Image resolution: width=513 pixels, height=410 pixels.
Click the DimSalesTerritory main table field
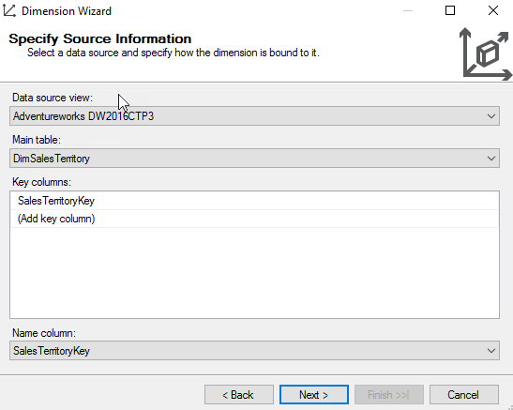pos(254,159)
